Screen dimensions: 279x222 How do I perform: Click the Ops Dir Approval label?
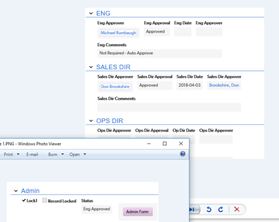152,130
